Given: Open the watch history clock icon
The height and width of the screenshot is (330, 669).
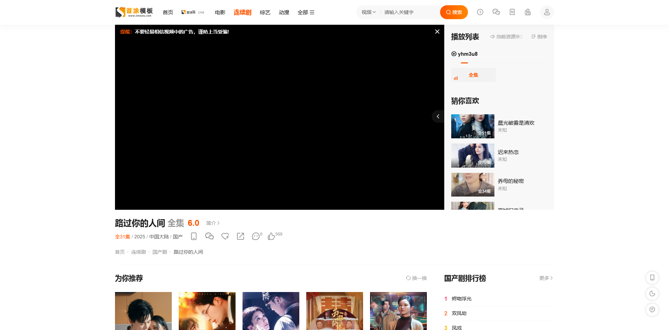Looking at the screenshot, I should pyautogui.click(x=480, y=12).
